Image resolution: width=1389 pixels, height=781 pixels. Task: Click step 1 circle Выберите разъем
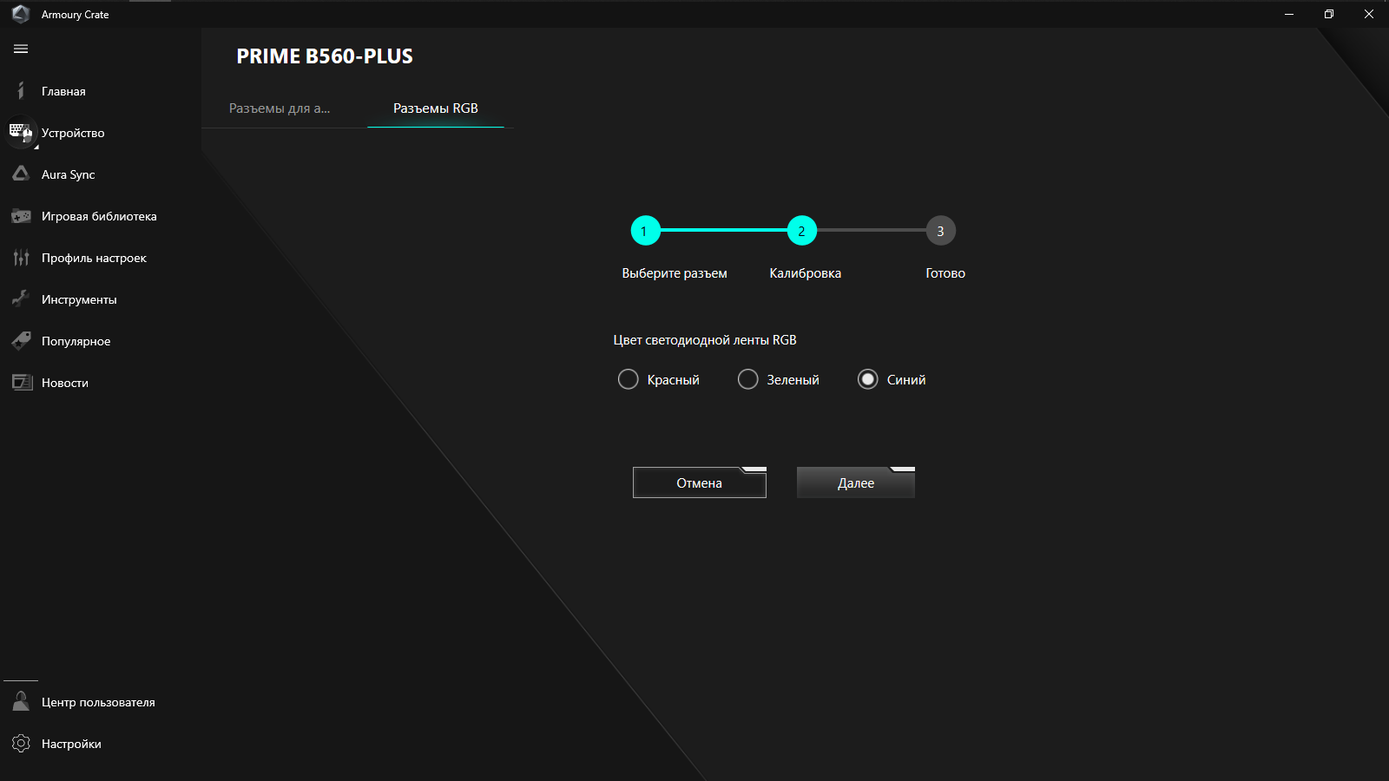(645, 231)
